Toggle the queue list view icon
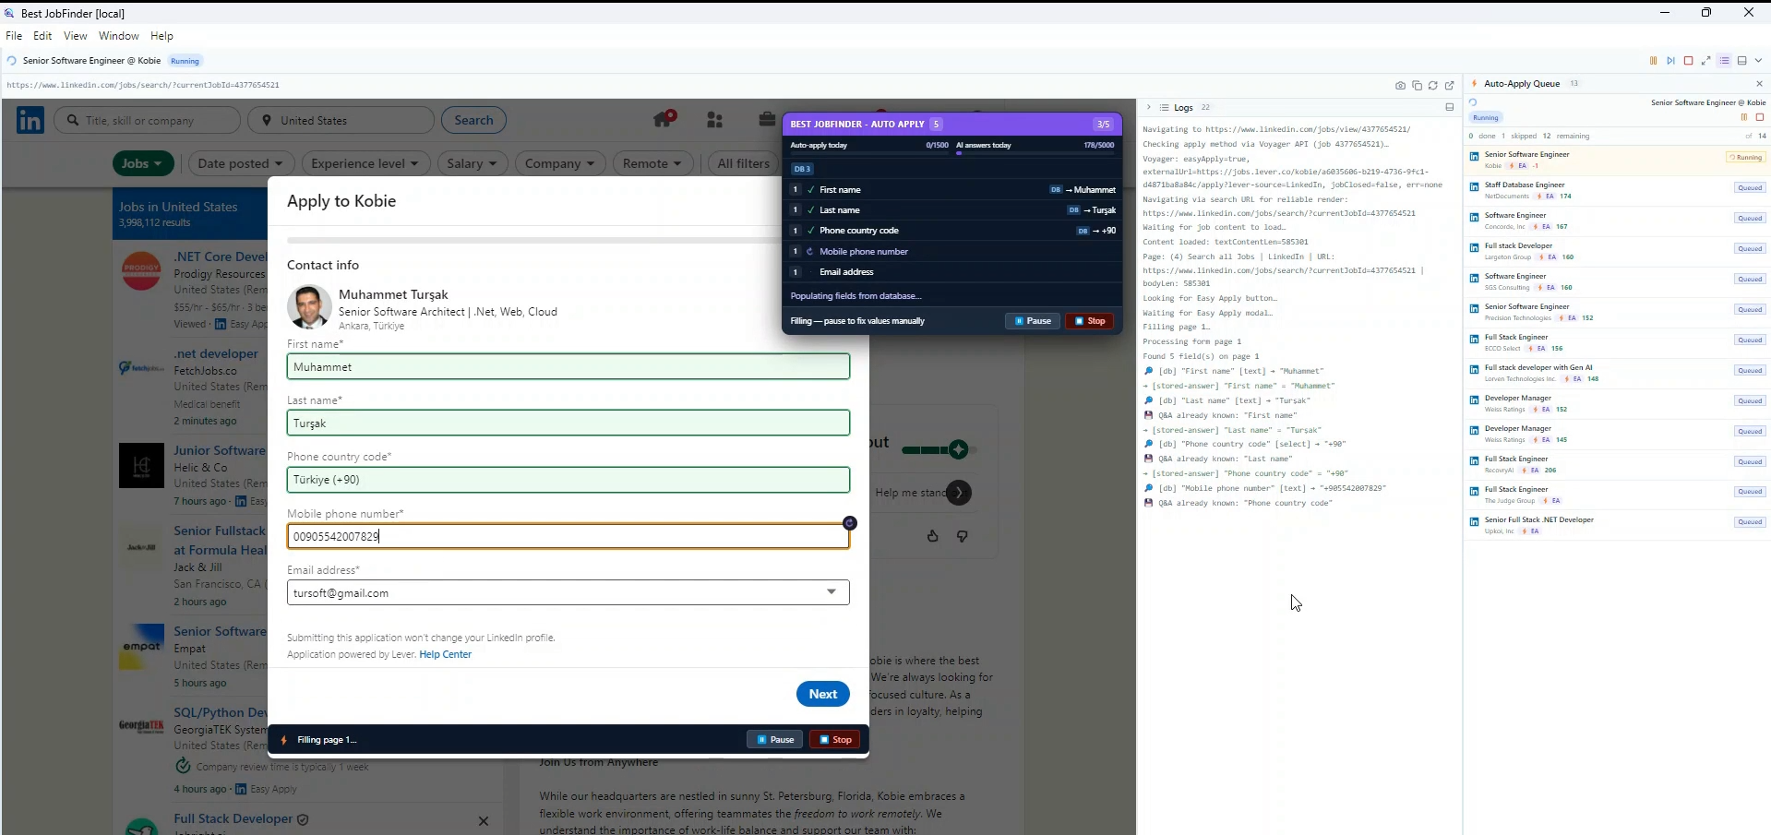This screenshot has width=1771, height=835. [x=1724, y=61]
